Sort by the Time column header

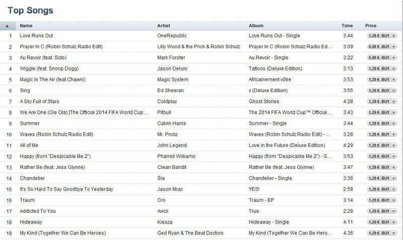tap(347, 26)
